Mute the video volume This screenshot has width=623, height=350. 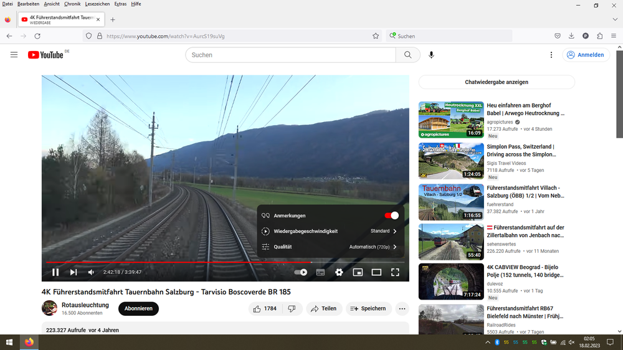[x=91, y=272]
